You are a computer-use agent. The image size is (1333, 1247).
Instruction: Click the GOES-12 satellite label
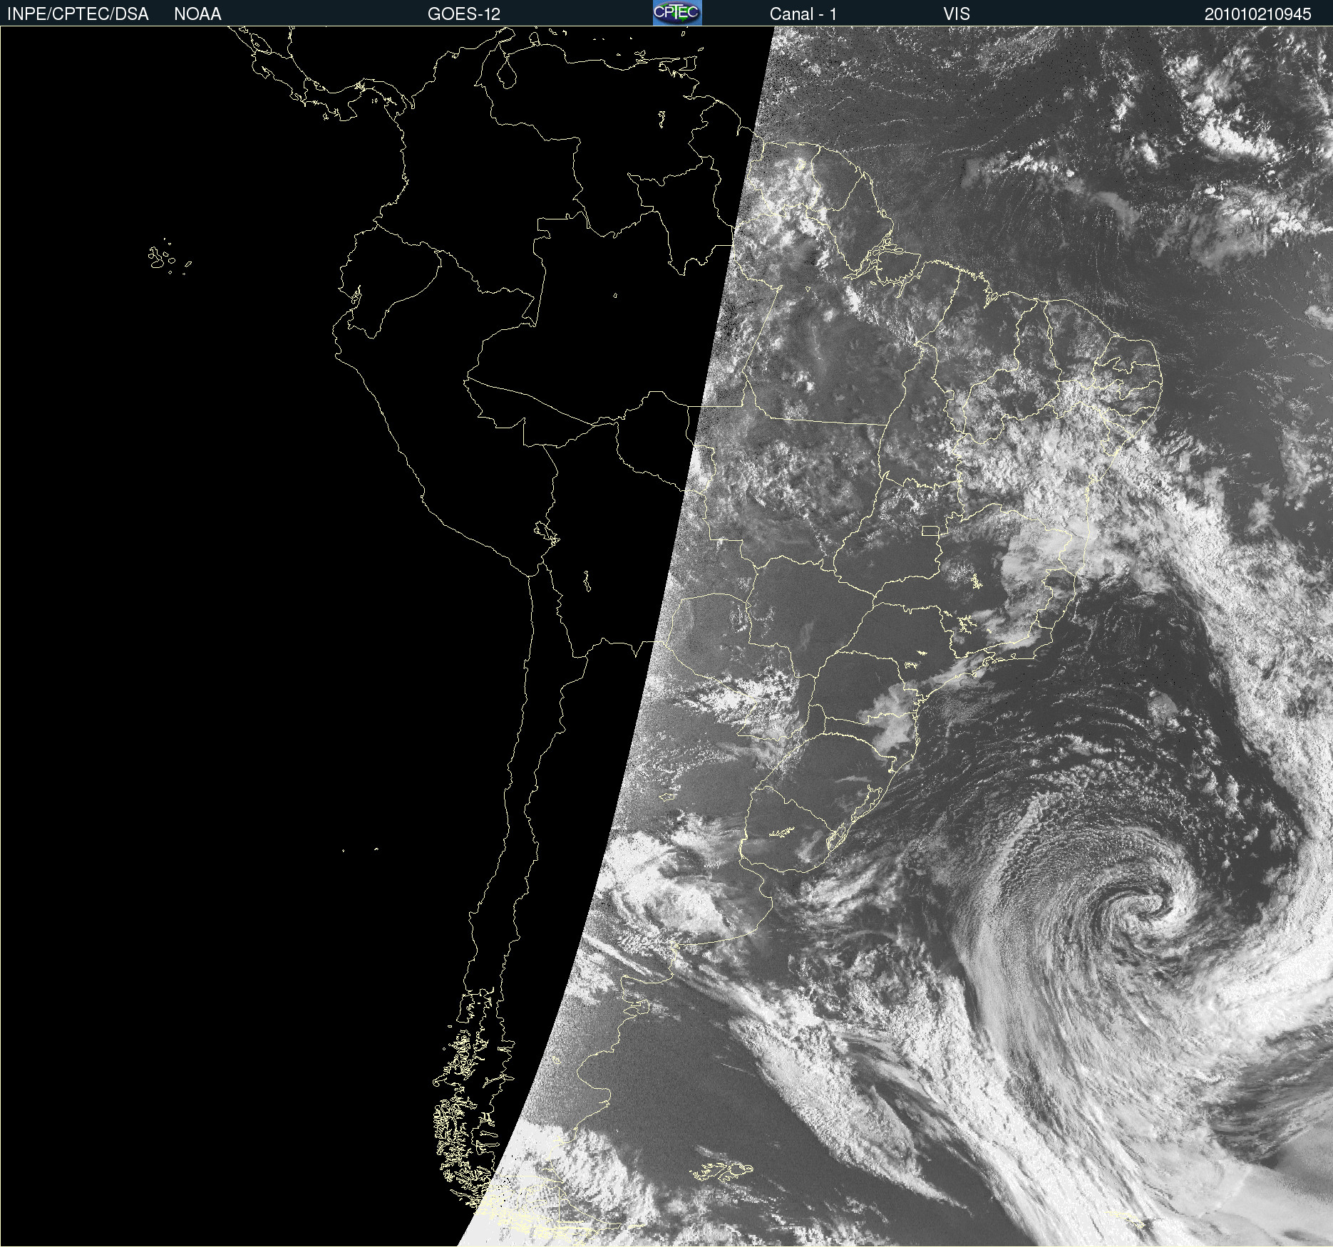[464, 14]
